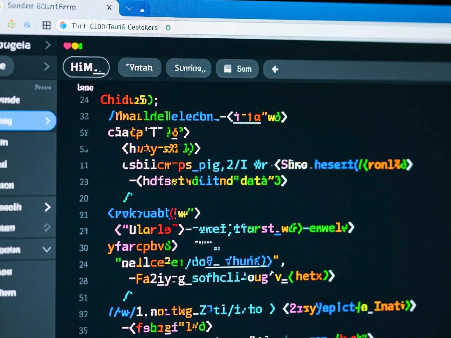Click the colorful favicon in the address bar

pos(63,26)
